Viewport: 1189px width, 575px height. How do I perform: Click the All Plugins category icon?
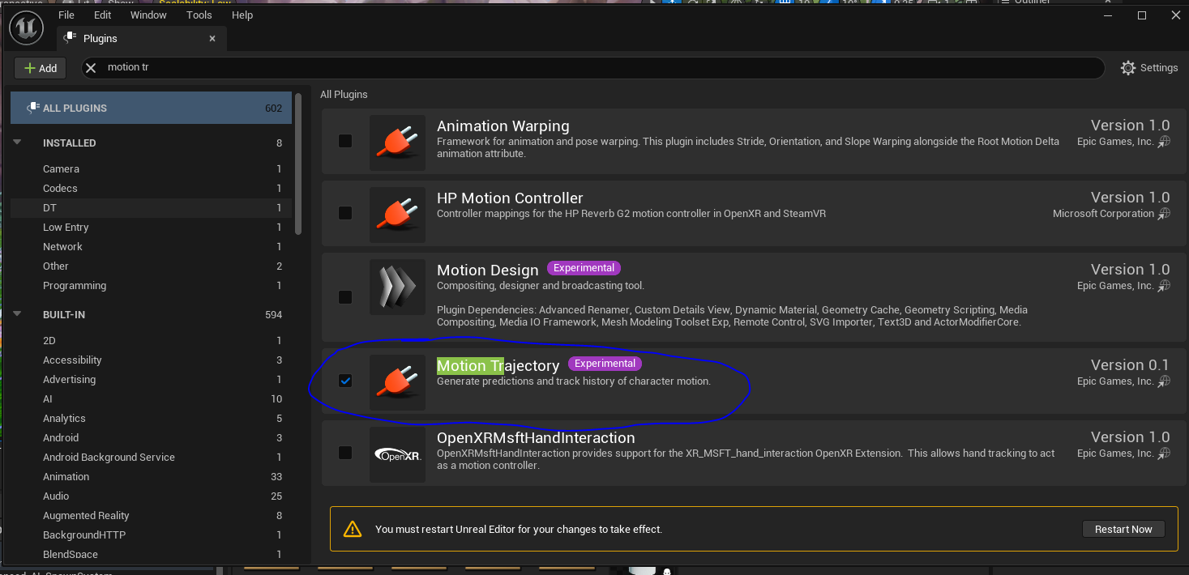pyautogui.click(x=33, y=108)
